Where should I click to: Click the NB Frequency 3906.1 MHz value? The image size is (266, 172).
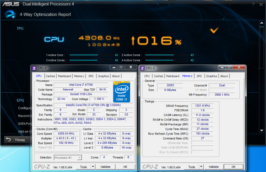[x=222, y=95]
